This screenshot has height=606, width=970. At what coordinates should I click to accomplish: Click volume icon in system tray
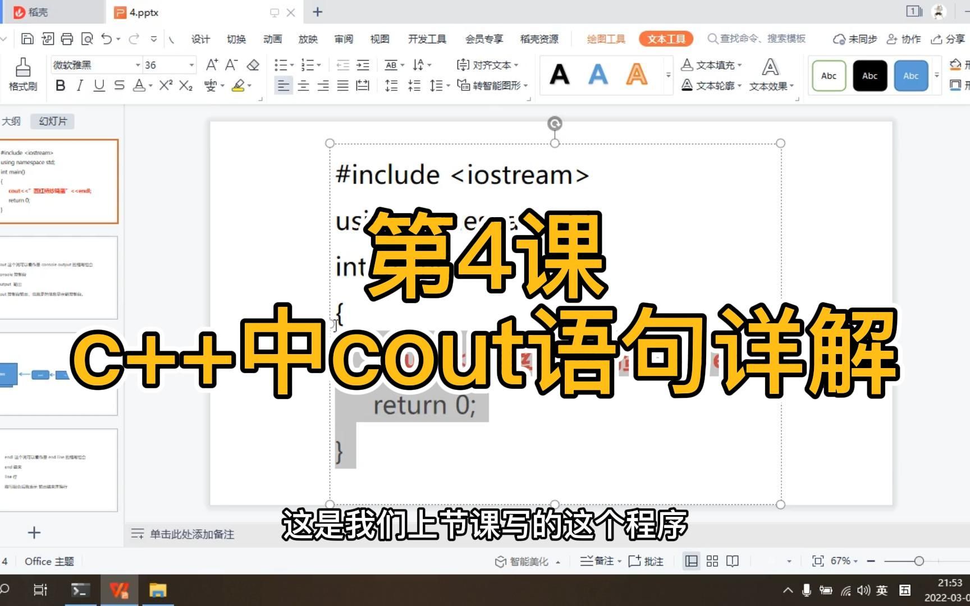pyautogui.click(x=864, y=590)
